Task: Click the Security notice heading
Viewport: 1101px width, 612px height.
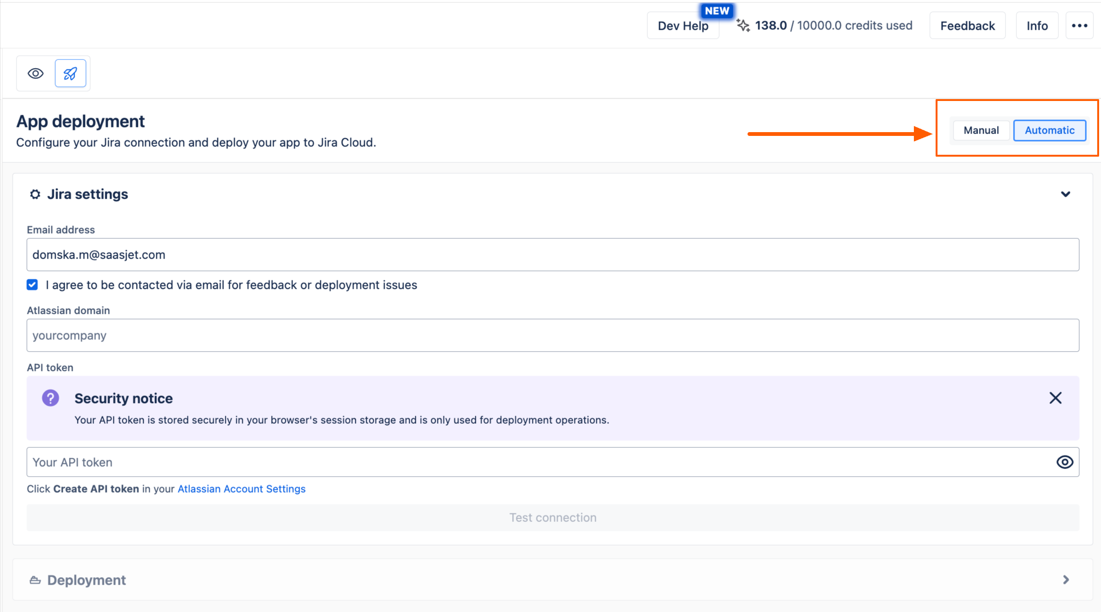Action: point(123,398)
